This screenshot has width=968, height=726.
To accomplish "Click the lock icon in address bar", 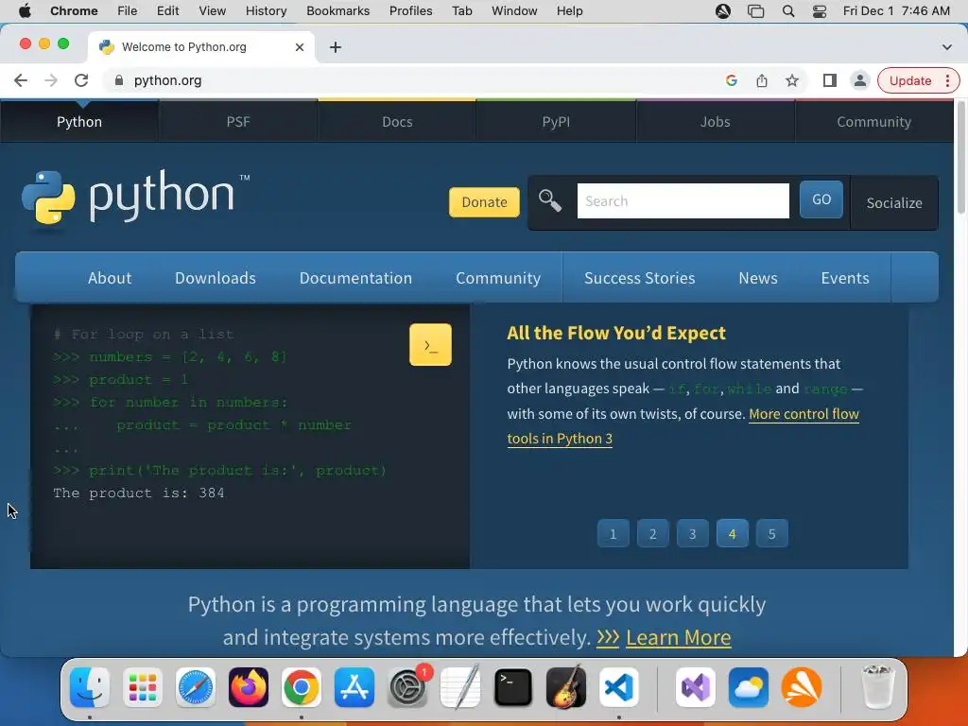I will 119,80.
